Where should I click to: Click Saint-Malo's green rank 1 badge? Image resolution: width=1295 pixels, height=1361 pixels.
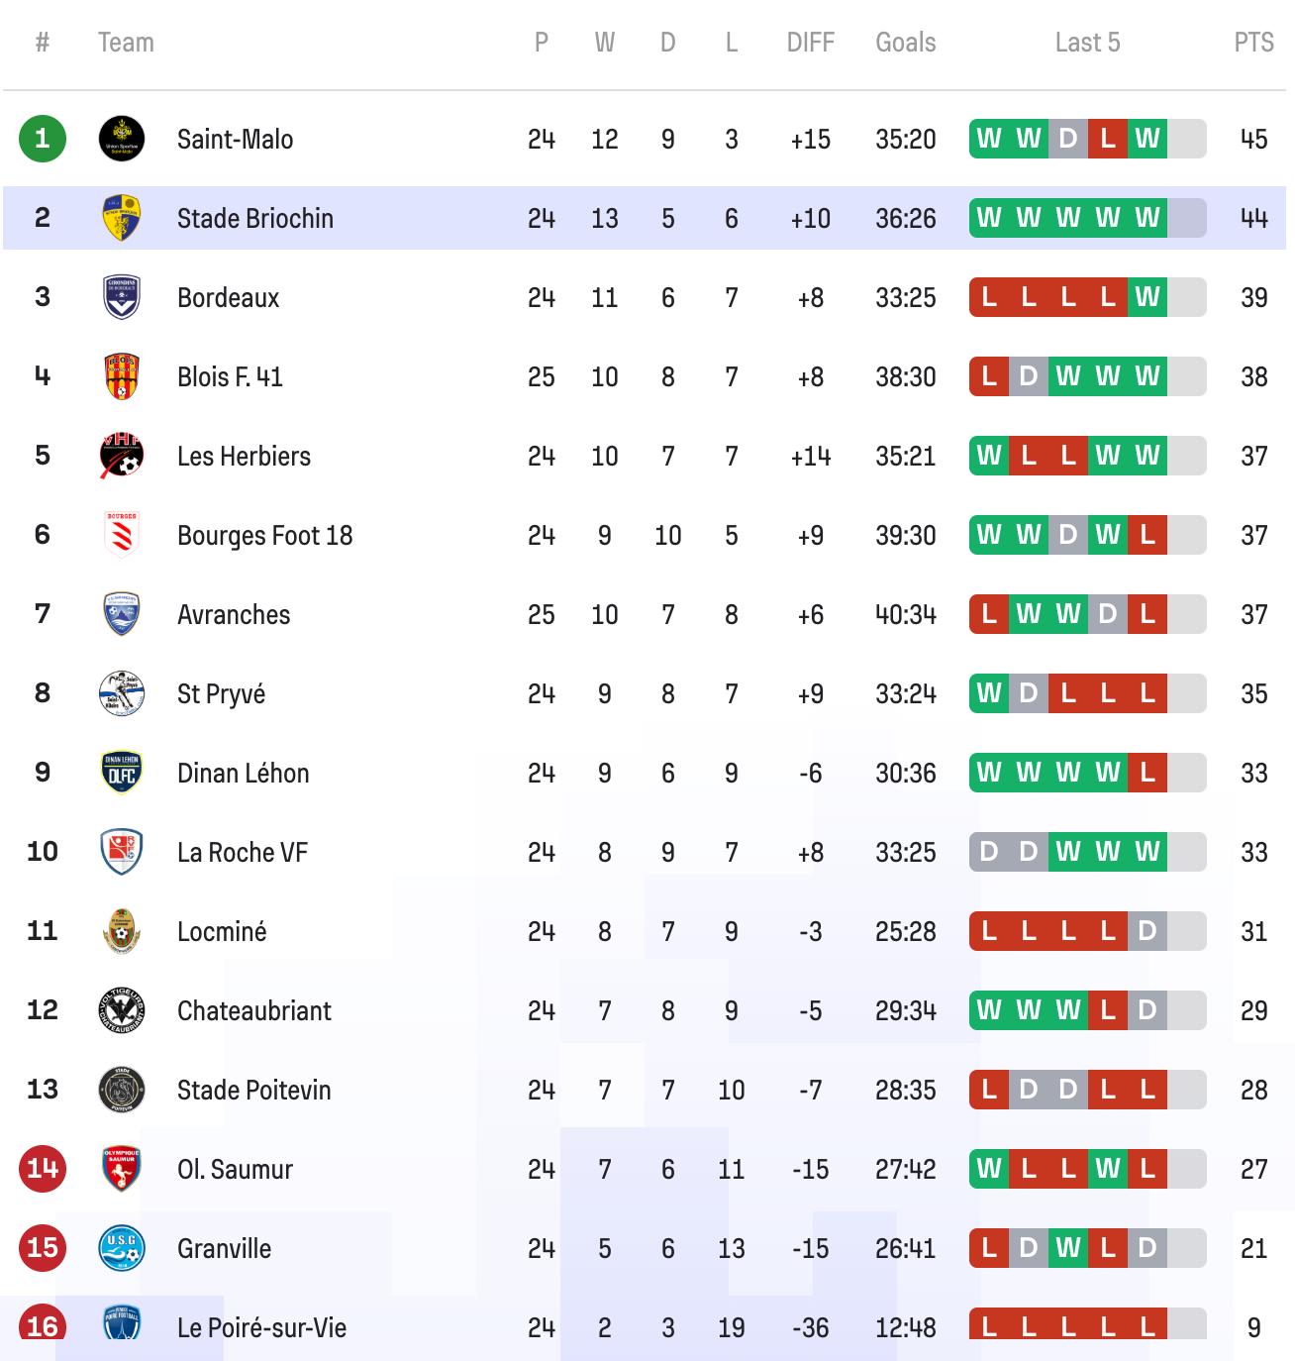point(43,139)
